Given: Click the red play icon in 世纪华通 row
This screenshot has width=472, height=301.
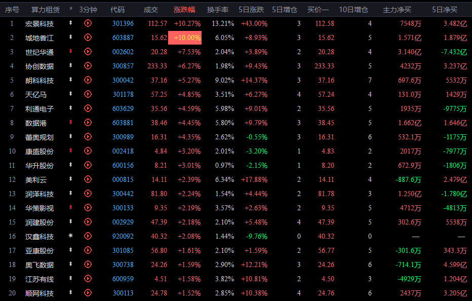Looking at the screenshot, I should point(88,52).
